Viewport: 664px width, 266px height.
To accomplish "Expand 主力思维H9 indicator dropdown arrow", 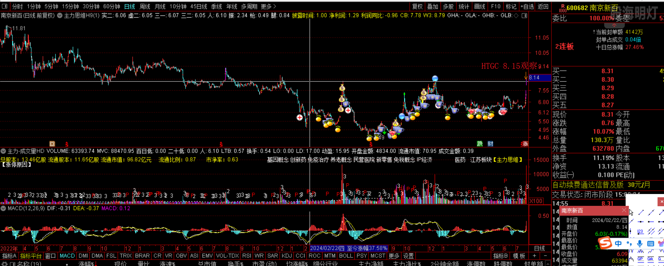I will point(60,15).
